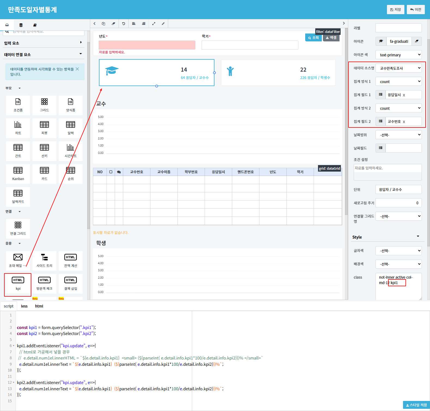Switch to the less tab

[x=24, y=306]
